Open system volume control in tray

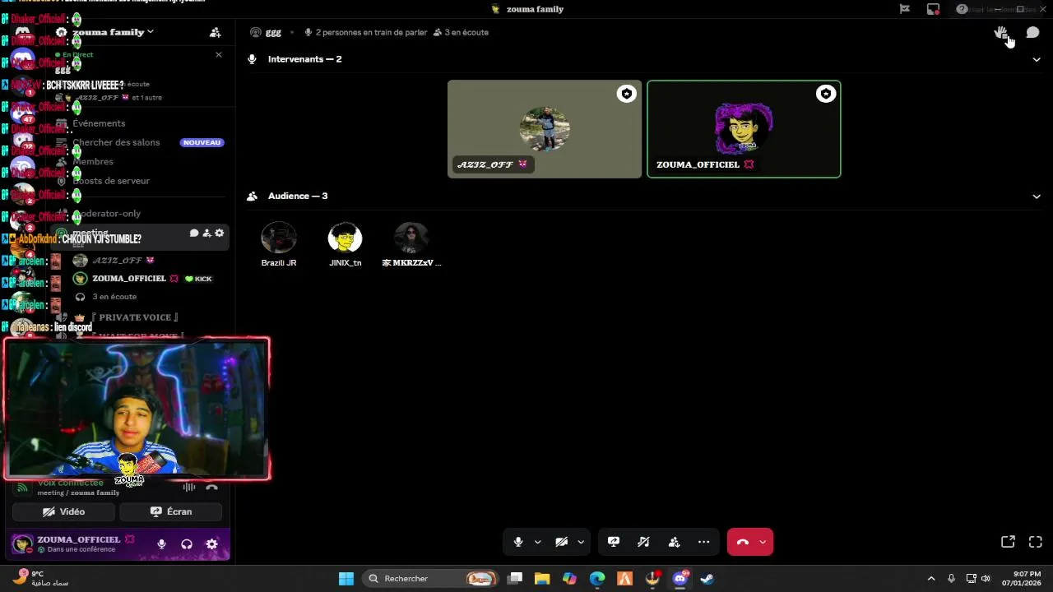(x=986, y=579)
